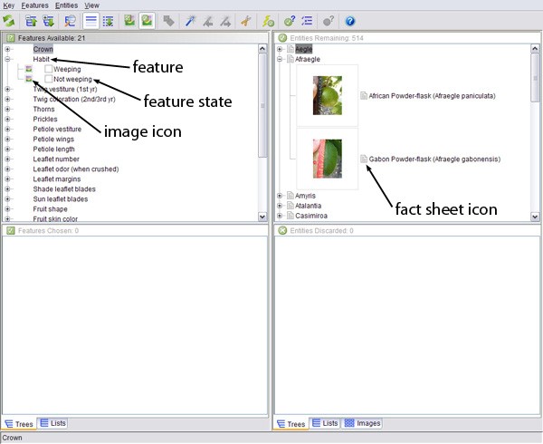Switch to the Images tab in entities panel
The height and width of the screenshot is (444, 543).
[361, 423]
